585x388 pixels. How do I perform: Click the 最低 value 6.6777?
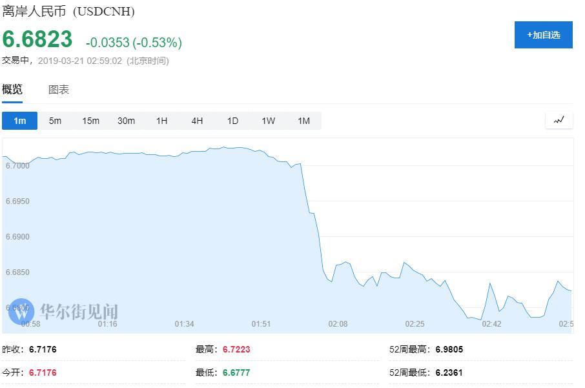click(236, 373)
